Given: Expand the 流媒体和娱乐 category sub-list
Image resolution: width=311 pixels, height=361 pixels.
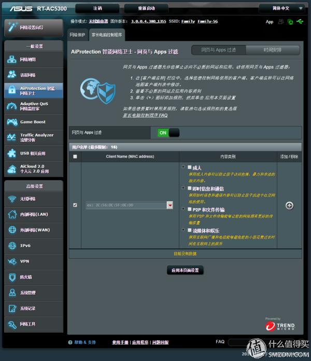Looking at the screenshot, I should [183, 230].
